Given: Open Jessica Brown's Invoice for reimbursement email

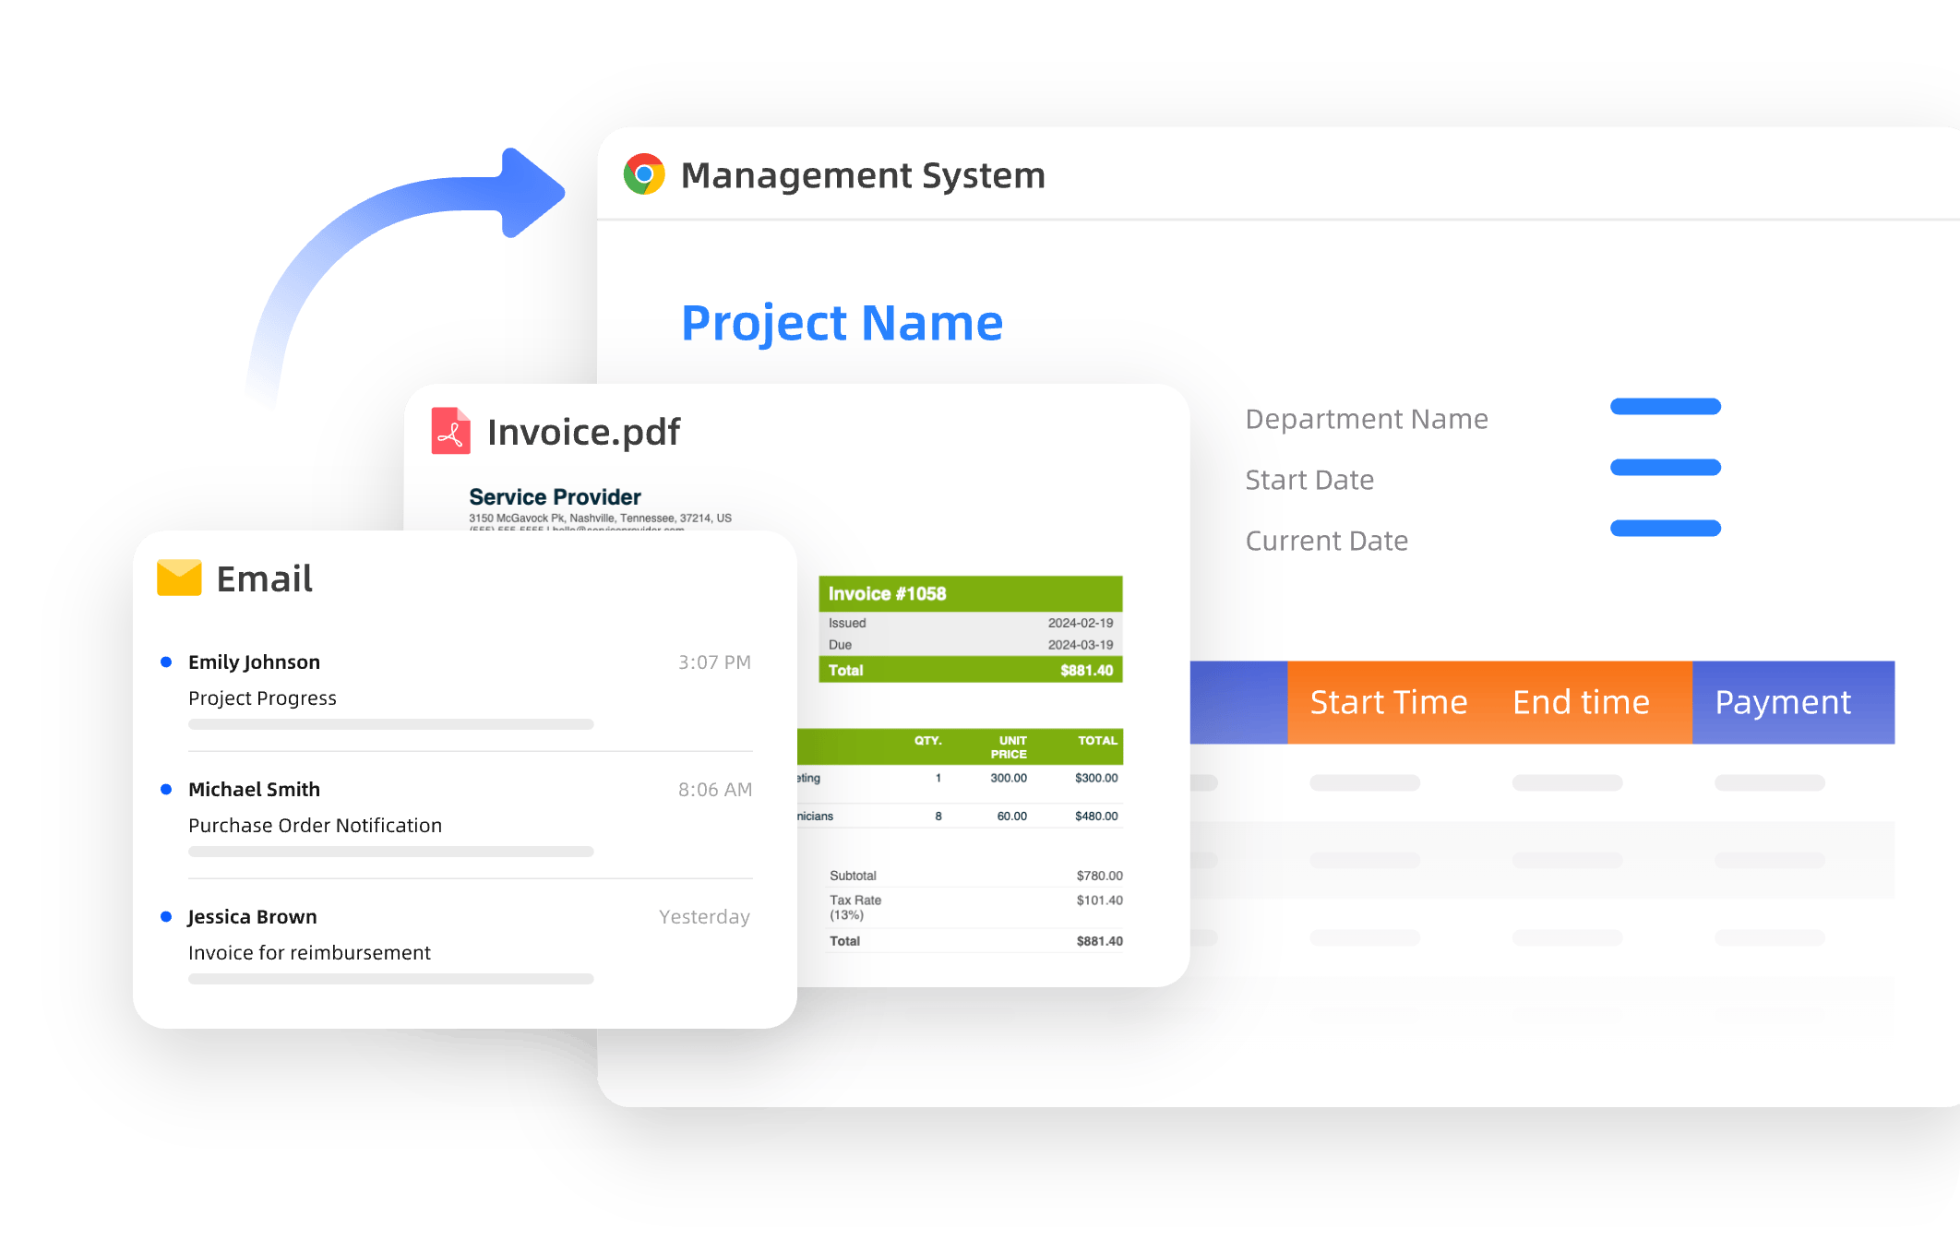Looking at the screenshot, I should point(309,952).
